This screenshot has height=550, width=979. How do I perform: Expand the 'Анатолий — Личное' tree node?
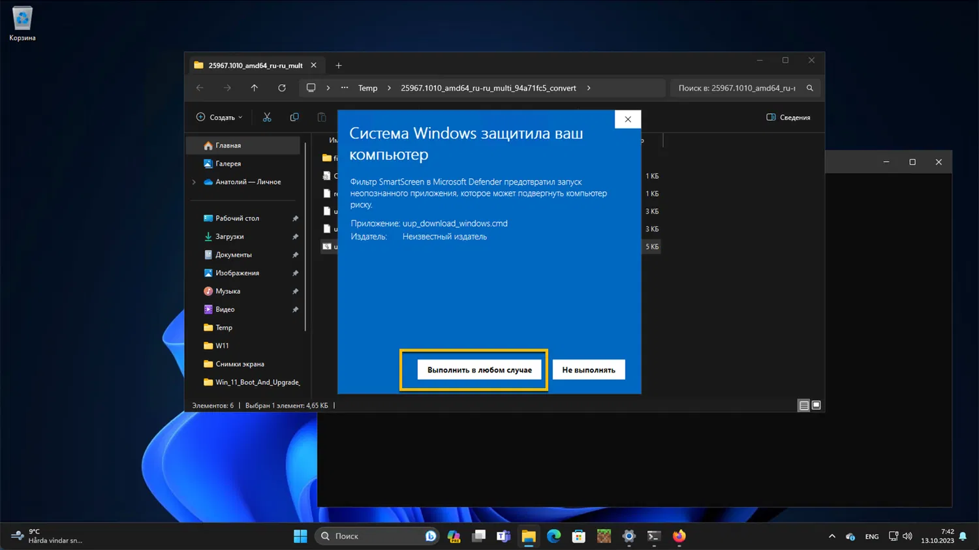pyautogui.click(x=194, y=182)
